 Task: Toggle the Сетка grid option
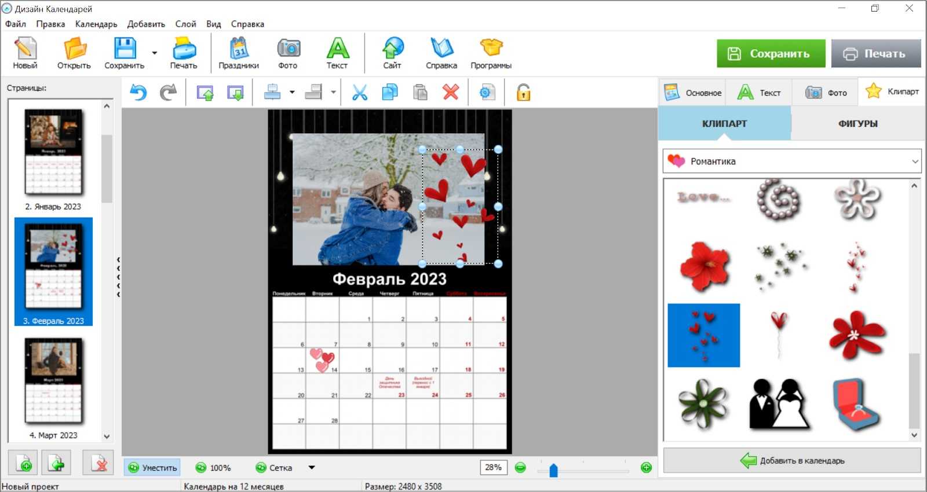(274, 468)
